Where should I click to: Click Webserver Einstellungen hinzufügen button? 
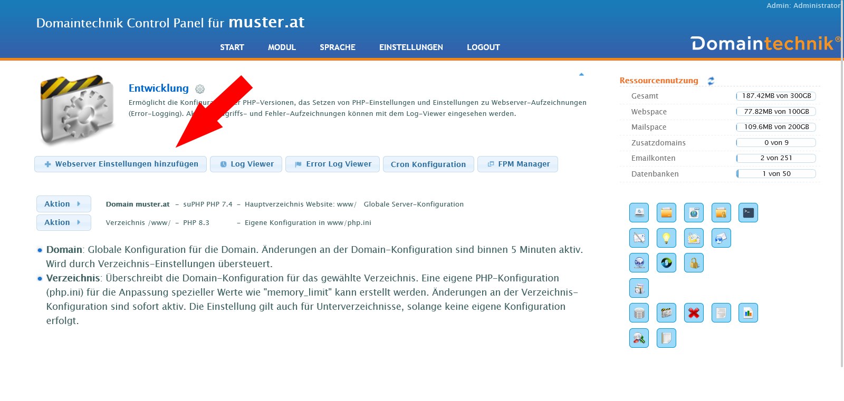coord(121,164)
